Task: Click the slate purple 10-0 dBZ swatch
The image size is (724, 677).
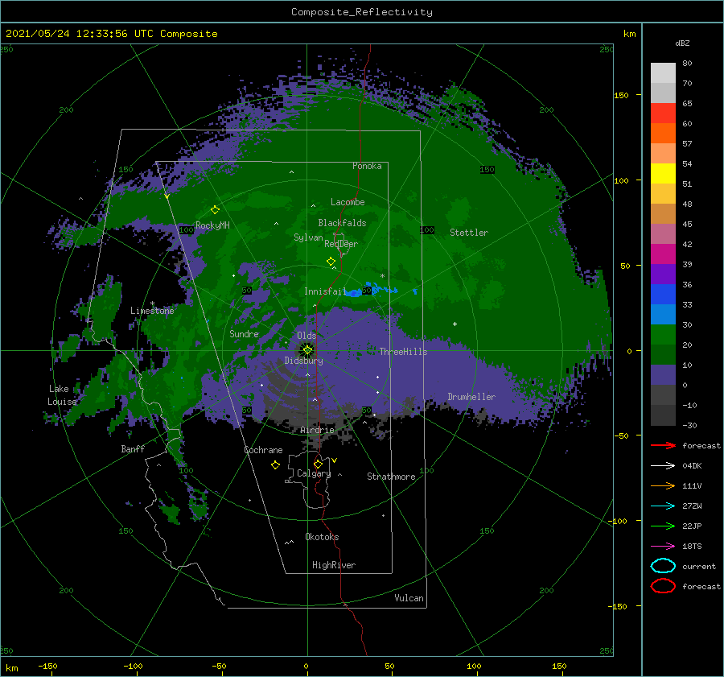Action: tap(663, 375)
